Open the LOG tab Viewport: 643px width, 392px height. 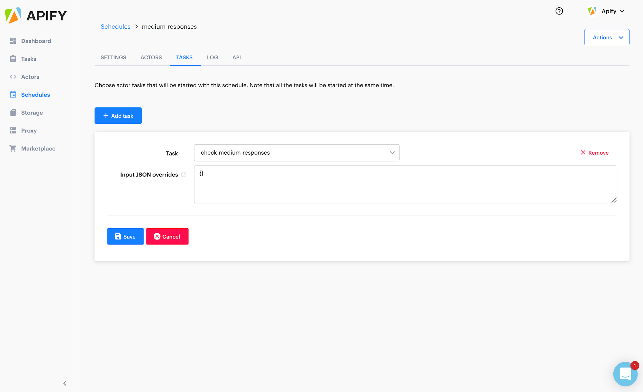point(213,57)
